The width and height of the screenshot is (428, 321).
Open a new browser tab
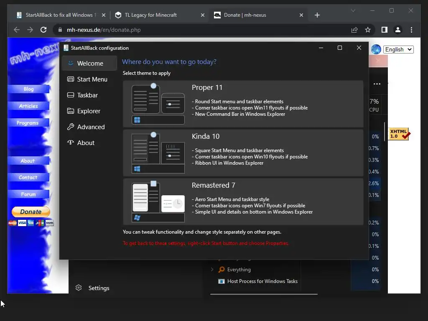tap(317, 15)
